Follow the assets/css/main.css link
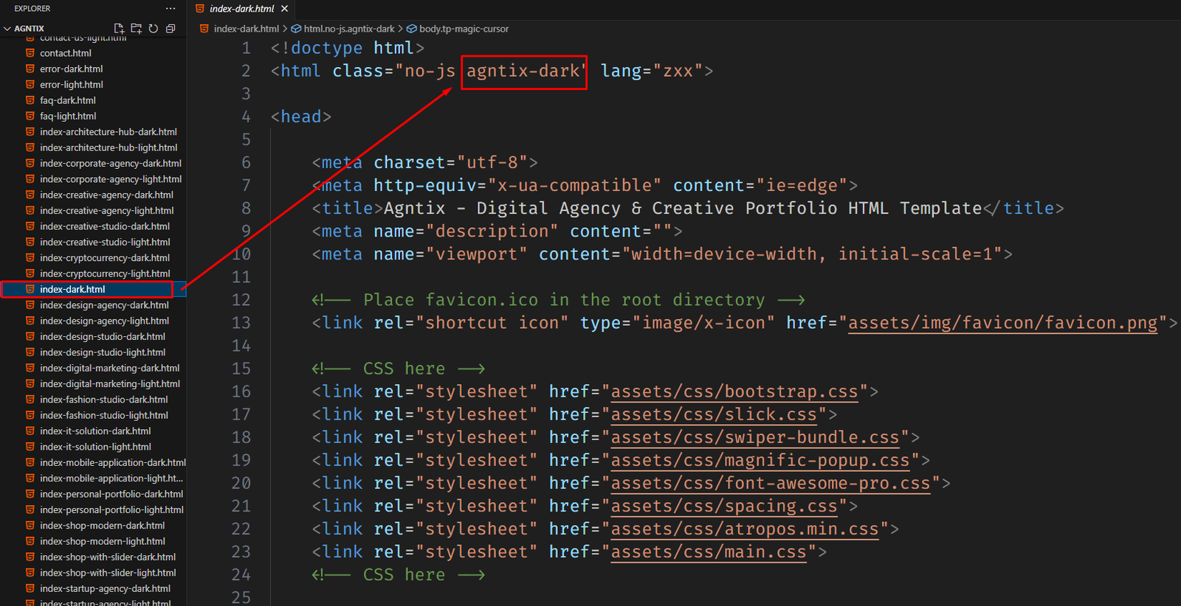The width and height of the screenshot is (1181, 606). point(709,551)
